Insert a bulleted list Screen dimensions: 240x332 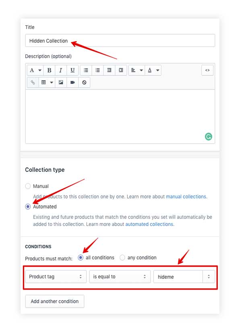86,70
